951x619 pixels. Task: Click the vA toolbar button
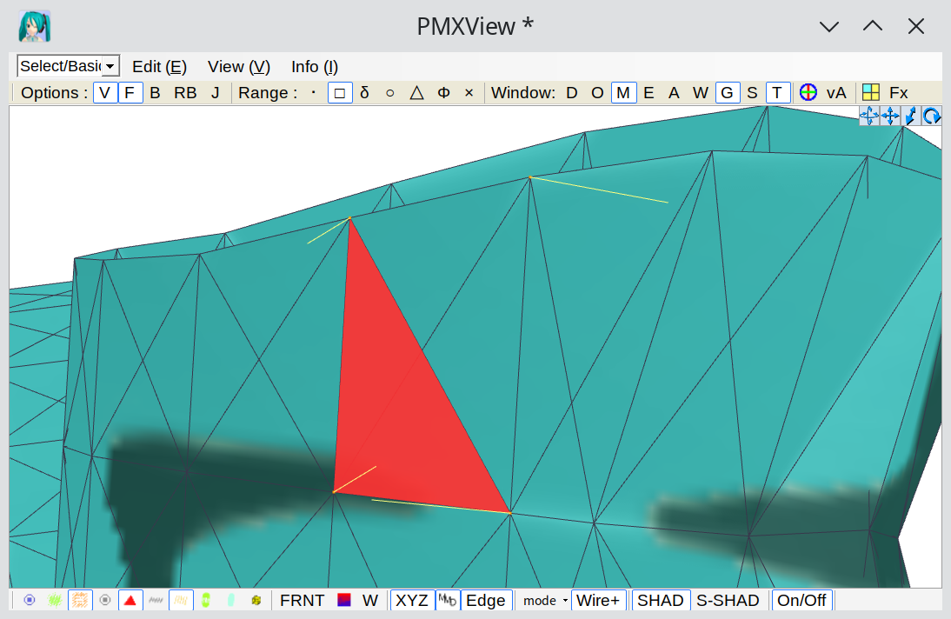(836, 93)
